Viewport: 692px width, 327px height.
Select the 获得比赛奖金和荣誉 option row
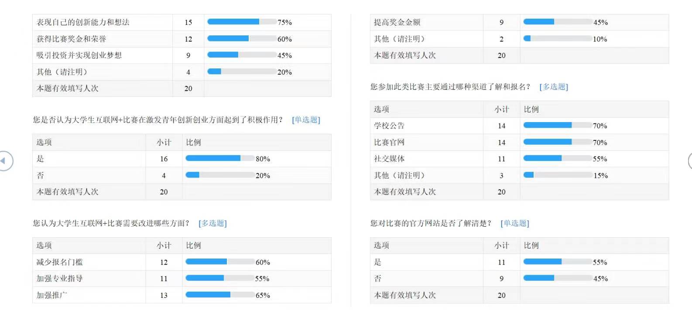coord(72,39)
